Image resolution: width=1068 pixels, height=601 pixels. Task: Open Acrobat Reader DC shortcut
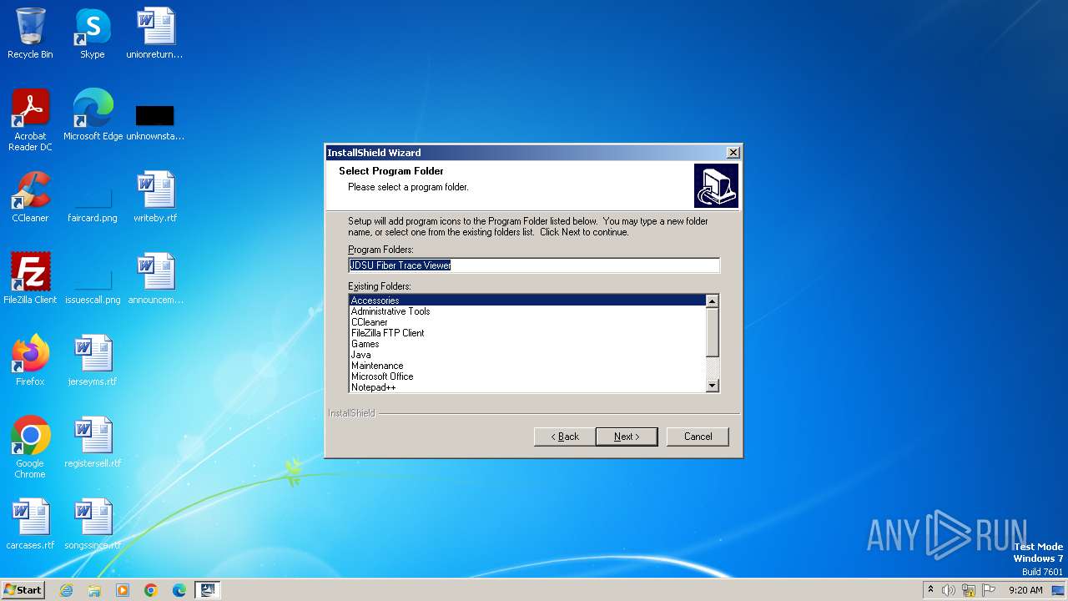pos(30,119)
